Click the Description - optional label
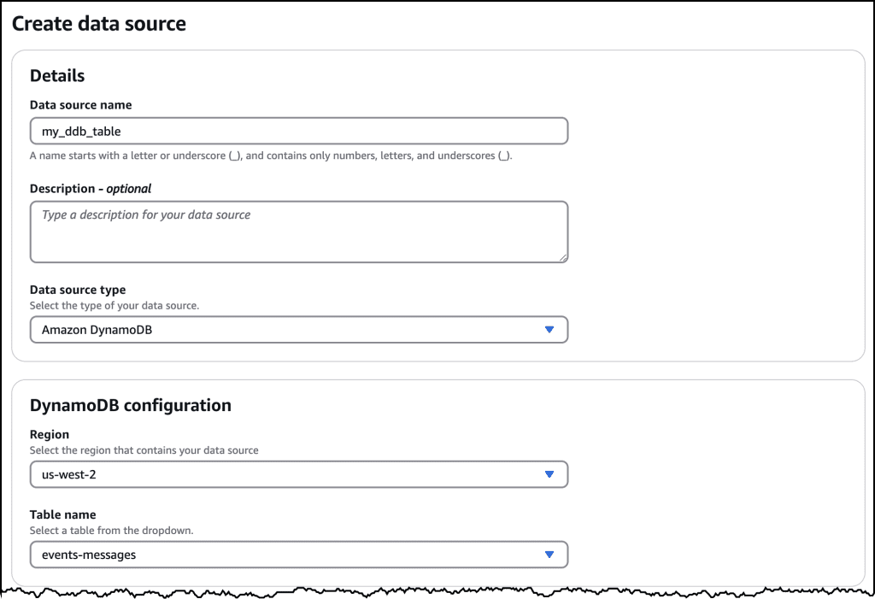The image size is (875, 599). pos(91,188)
